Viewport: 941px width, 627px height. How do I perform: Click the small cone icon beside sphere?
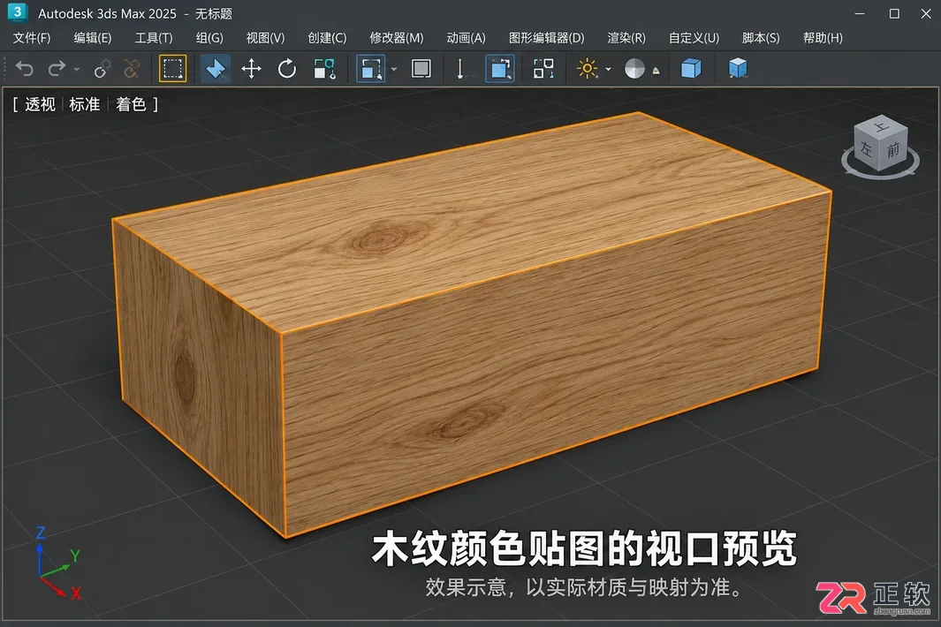click(x=656, y=71)
